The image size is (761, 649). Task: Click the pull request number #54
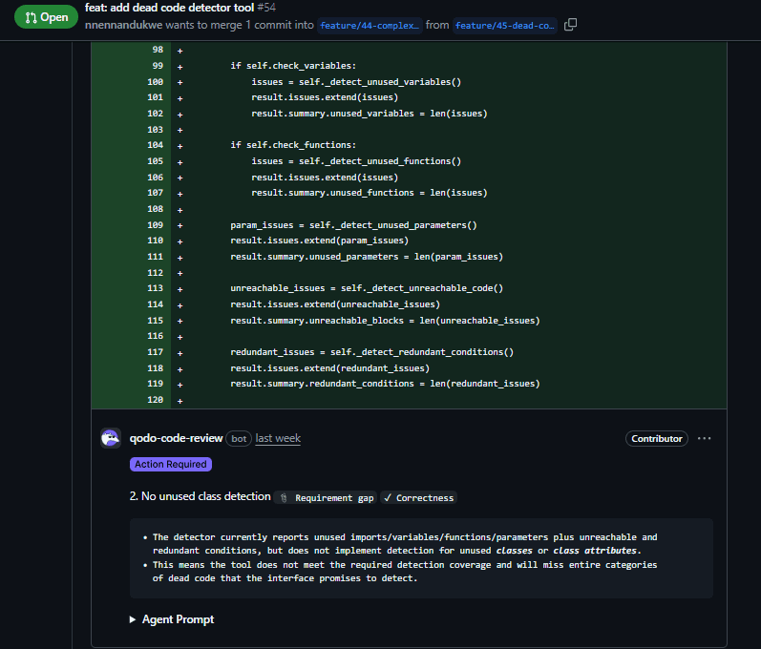(266, 8)
